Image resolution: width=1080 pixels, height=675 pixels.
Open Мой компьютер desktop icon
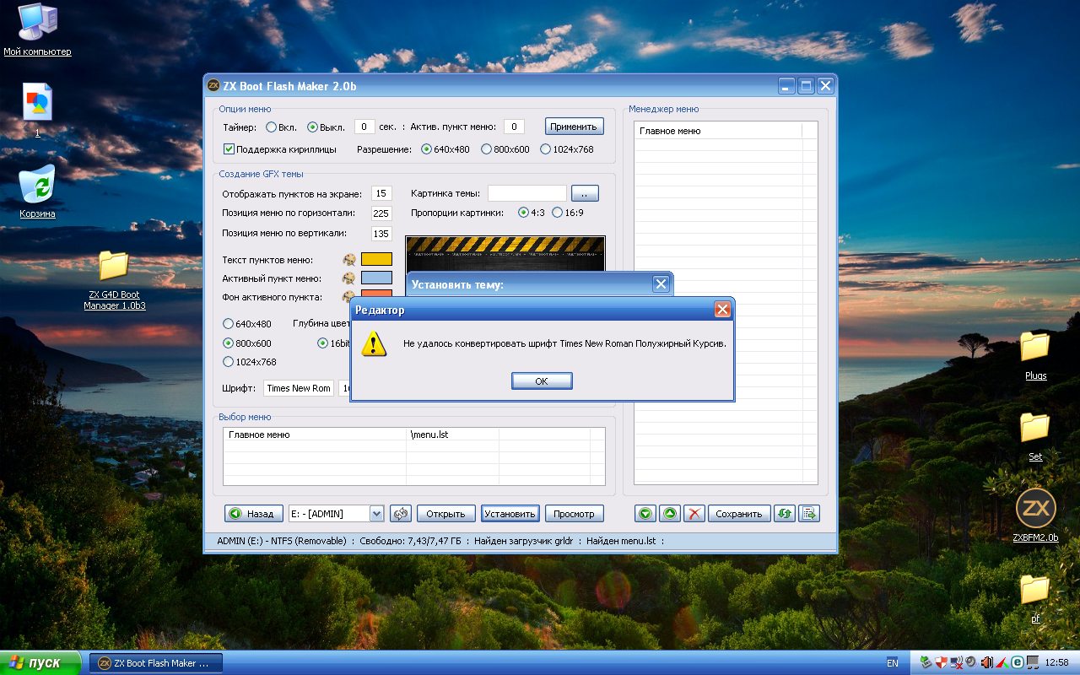pos(37,30)
